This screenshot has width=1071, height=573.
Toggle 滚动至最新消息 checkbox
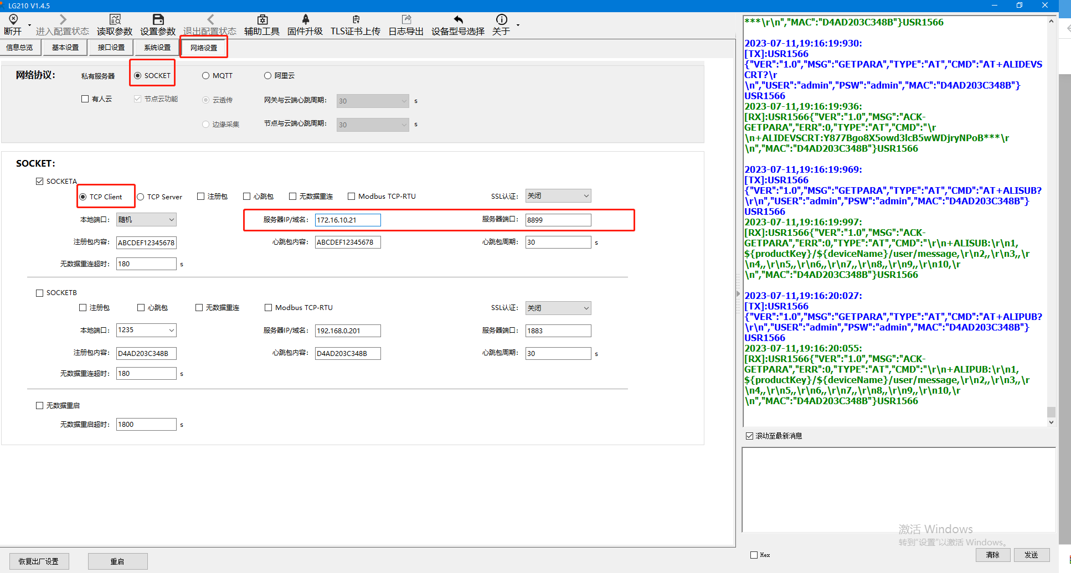click(749, 436)
